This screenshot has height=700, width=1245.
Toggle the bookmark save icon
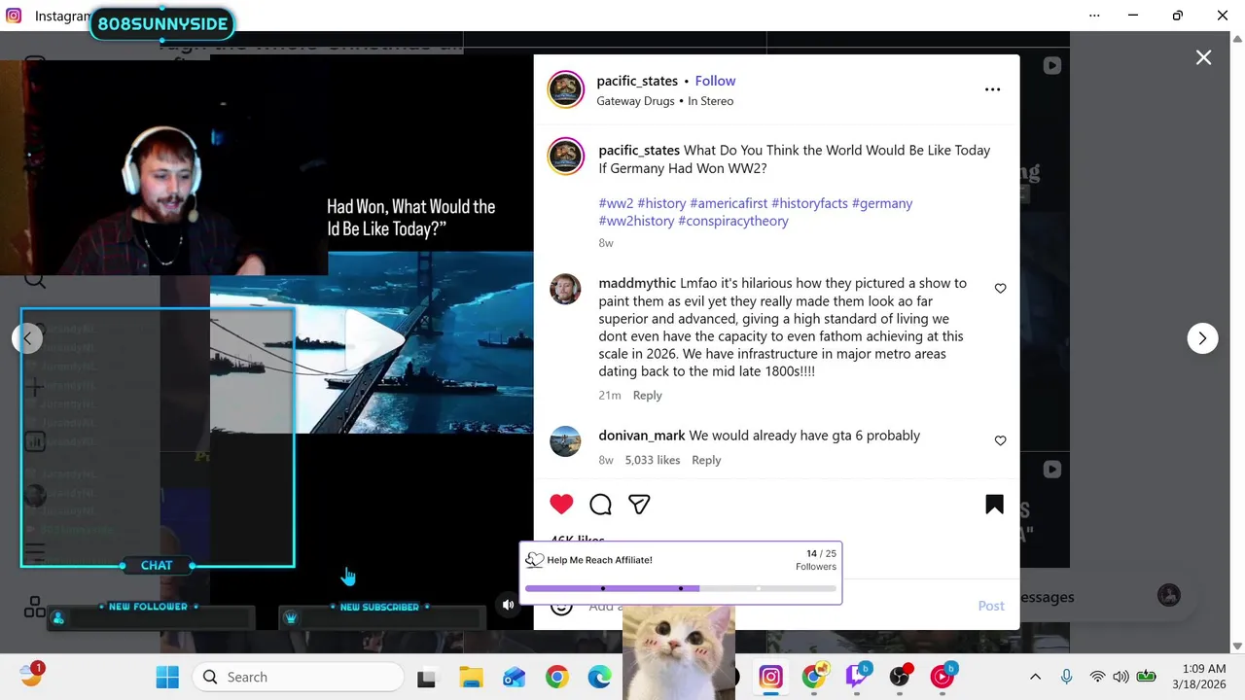pyautogui.click(x=994, y=504)
